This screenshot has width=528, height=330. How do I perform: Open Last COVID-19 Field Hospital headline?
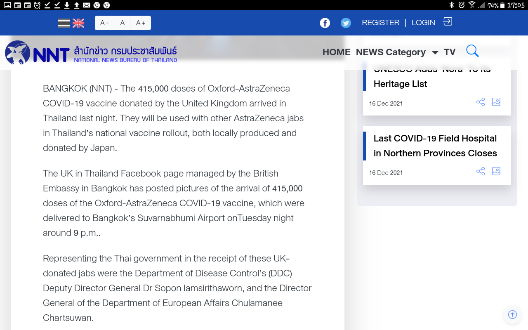pyautogui.click(x=435, y=146)
